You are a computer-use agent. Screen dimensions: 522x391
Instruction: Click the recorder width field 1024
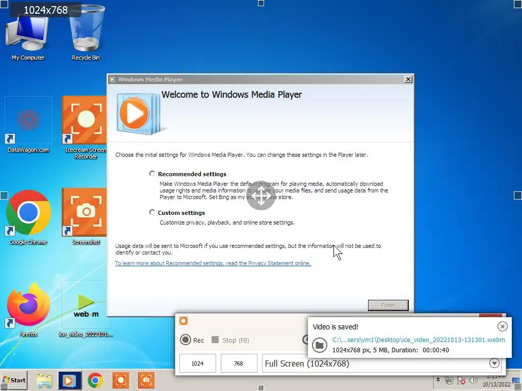197,364
